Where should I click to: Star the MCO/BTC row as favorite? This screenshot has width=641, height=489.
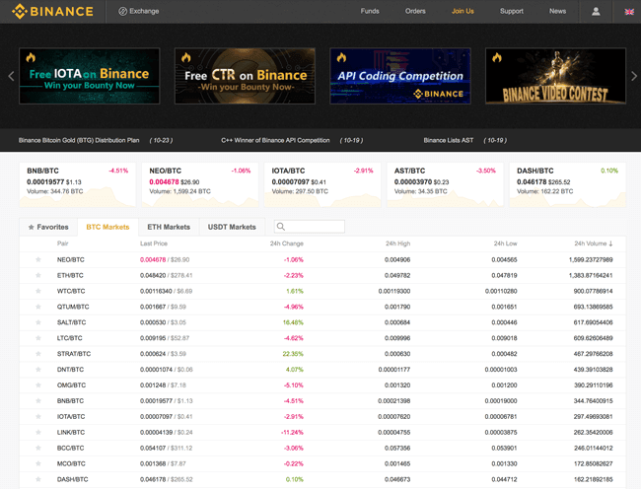(38, 463)
